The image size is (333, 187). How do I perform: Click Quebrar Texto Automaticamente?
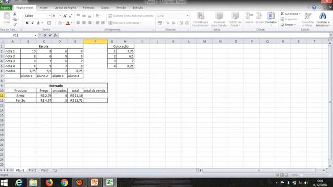[131, 16]
